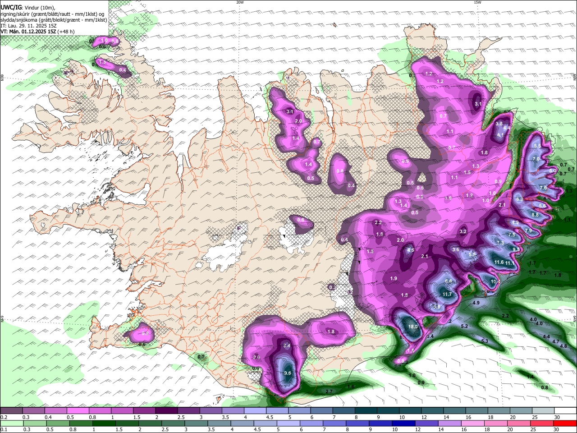Click the 11.6 precipitation value
The width and height of the screenshot is (577, 433).
[499, 262]
